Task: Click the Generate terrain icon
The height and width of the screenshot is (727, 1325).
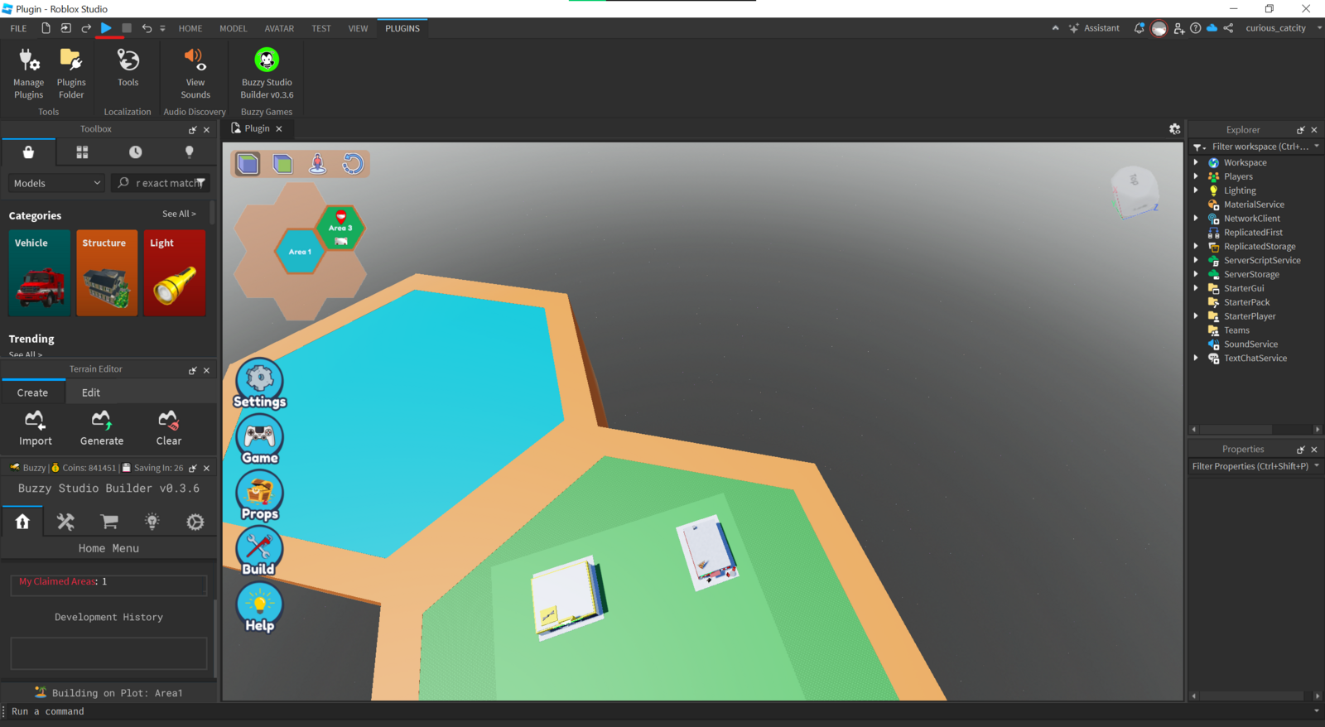Action: [x=102, y=427]
